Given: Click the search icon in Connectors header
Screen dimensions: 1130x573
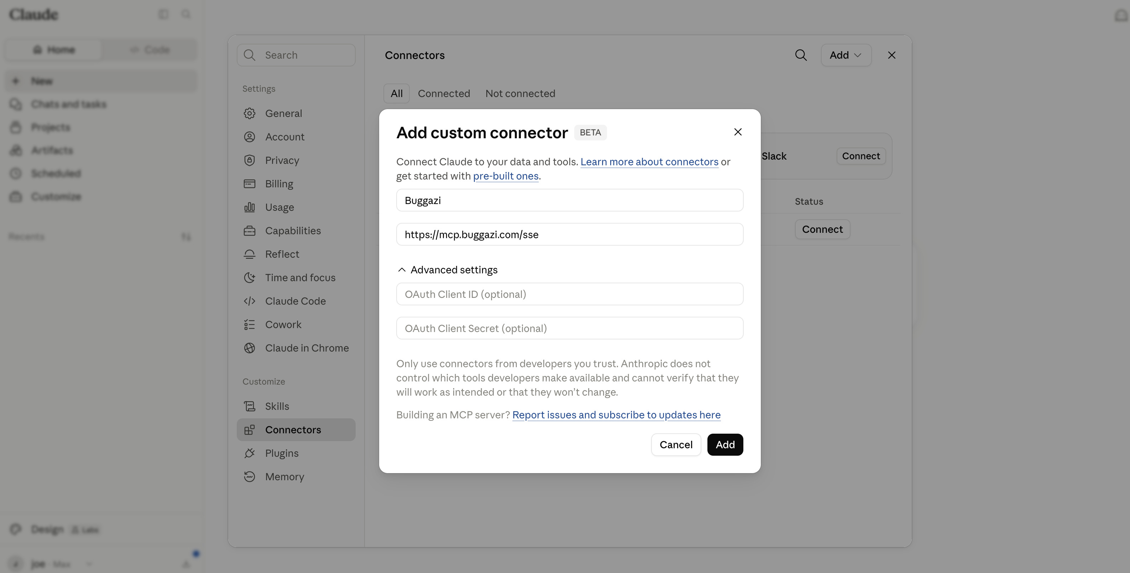Looking at the screenshot, I should [x=801, y=55].
